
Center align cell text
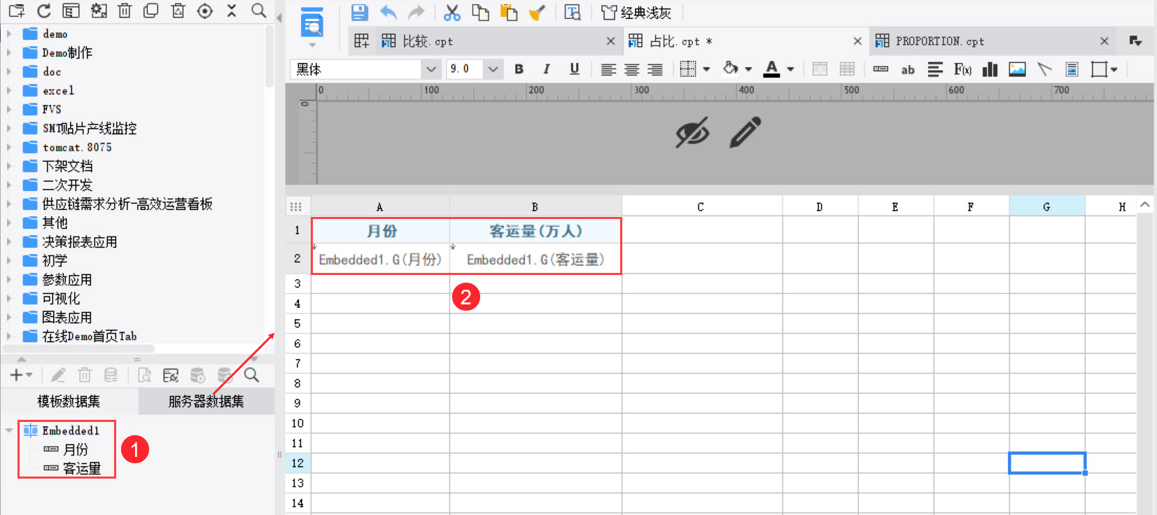click(x=631, y=69)
